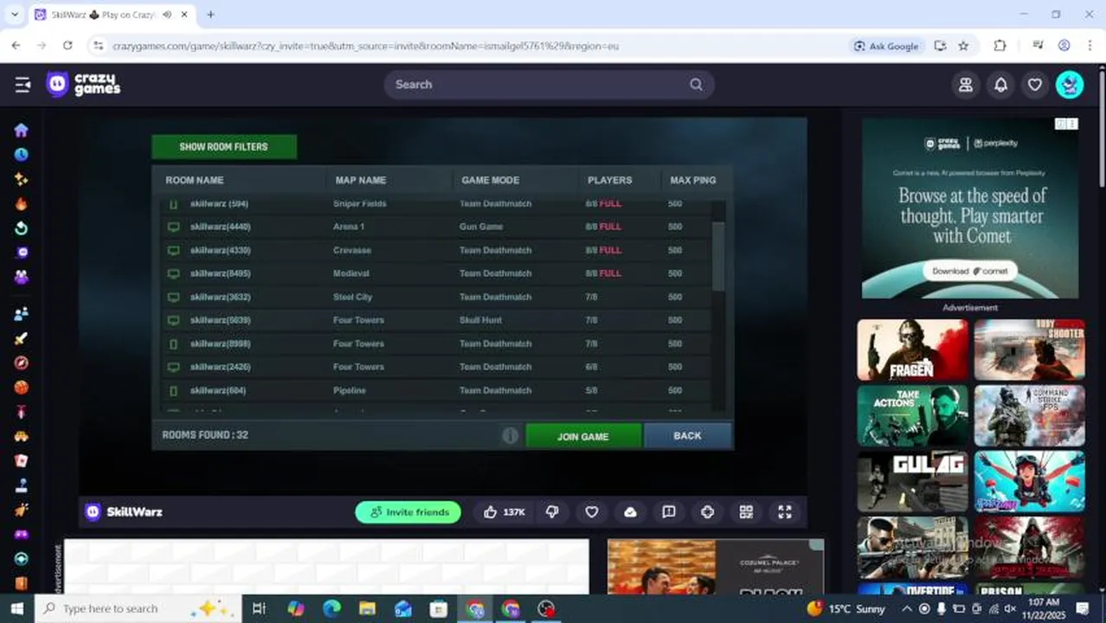Sort rooms by GAME MODE column
Image resolution: width=1106 pixels, height=623 pixels.
pos(490,180)
